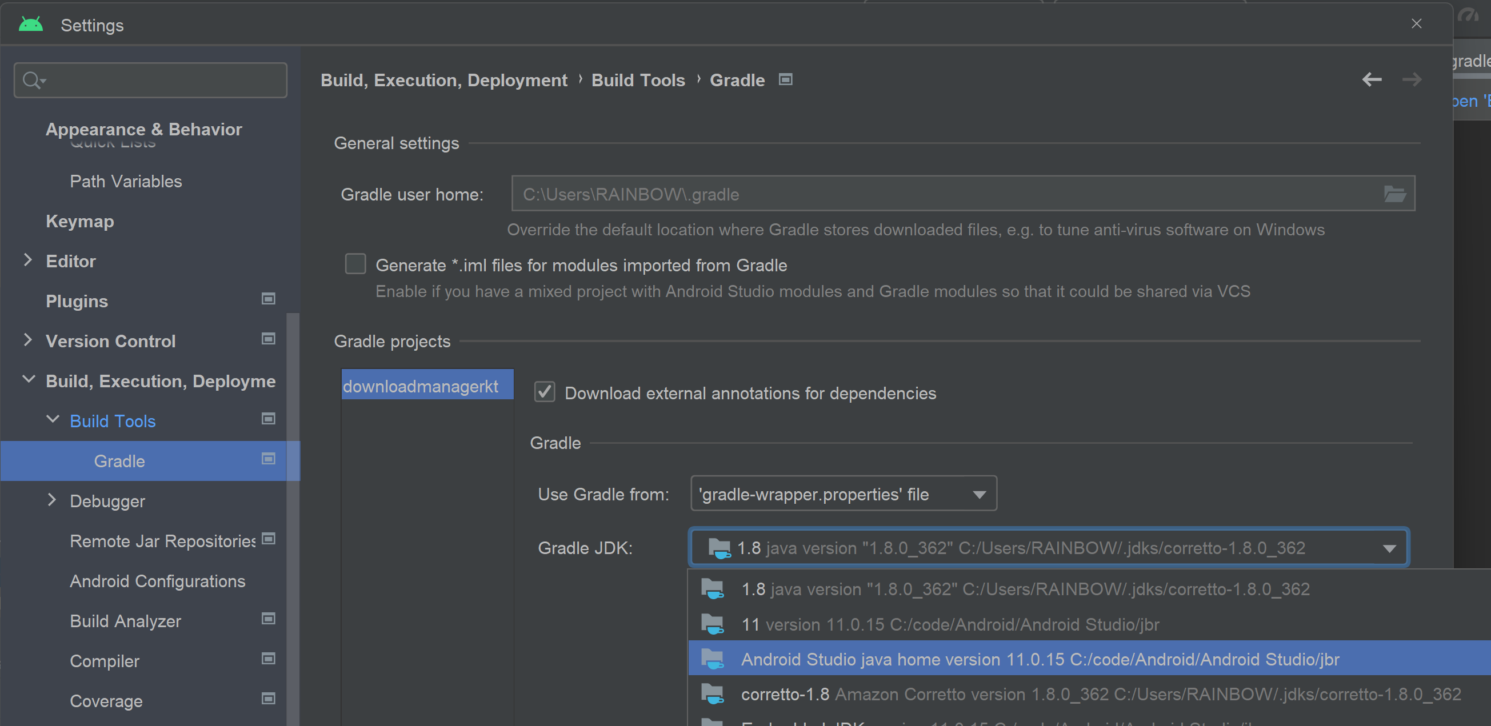
Task: Collapse the Build Tools tree node
Action: tap(52, 419)
